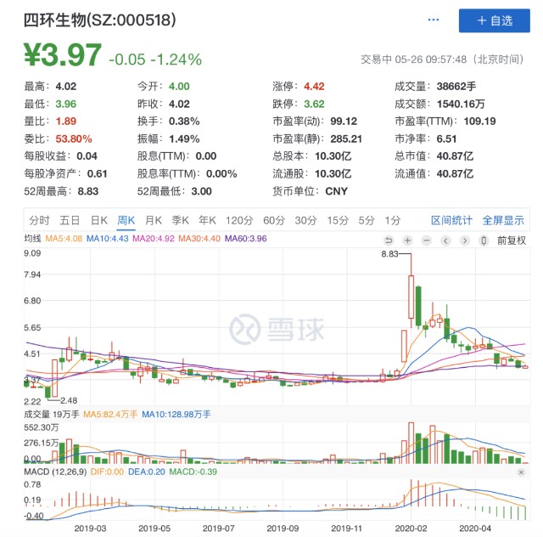Click the 2.48 low price marker on chart
Viewport: 543px width, 537px height.
(69, 401)
